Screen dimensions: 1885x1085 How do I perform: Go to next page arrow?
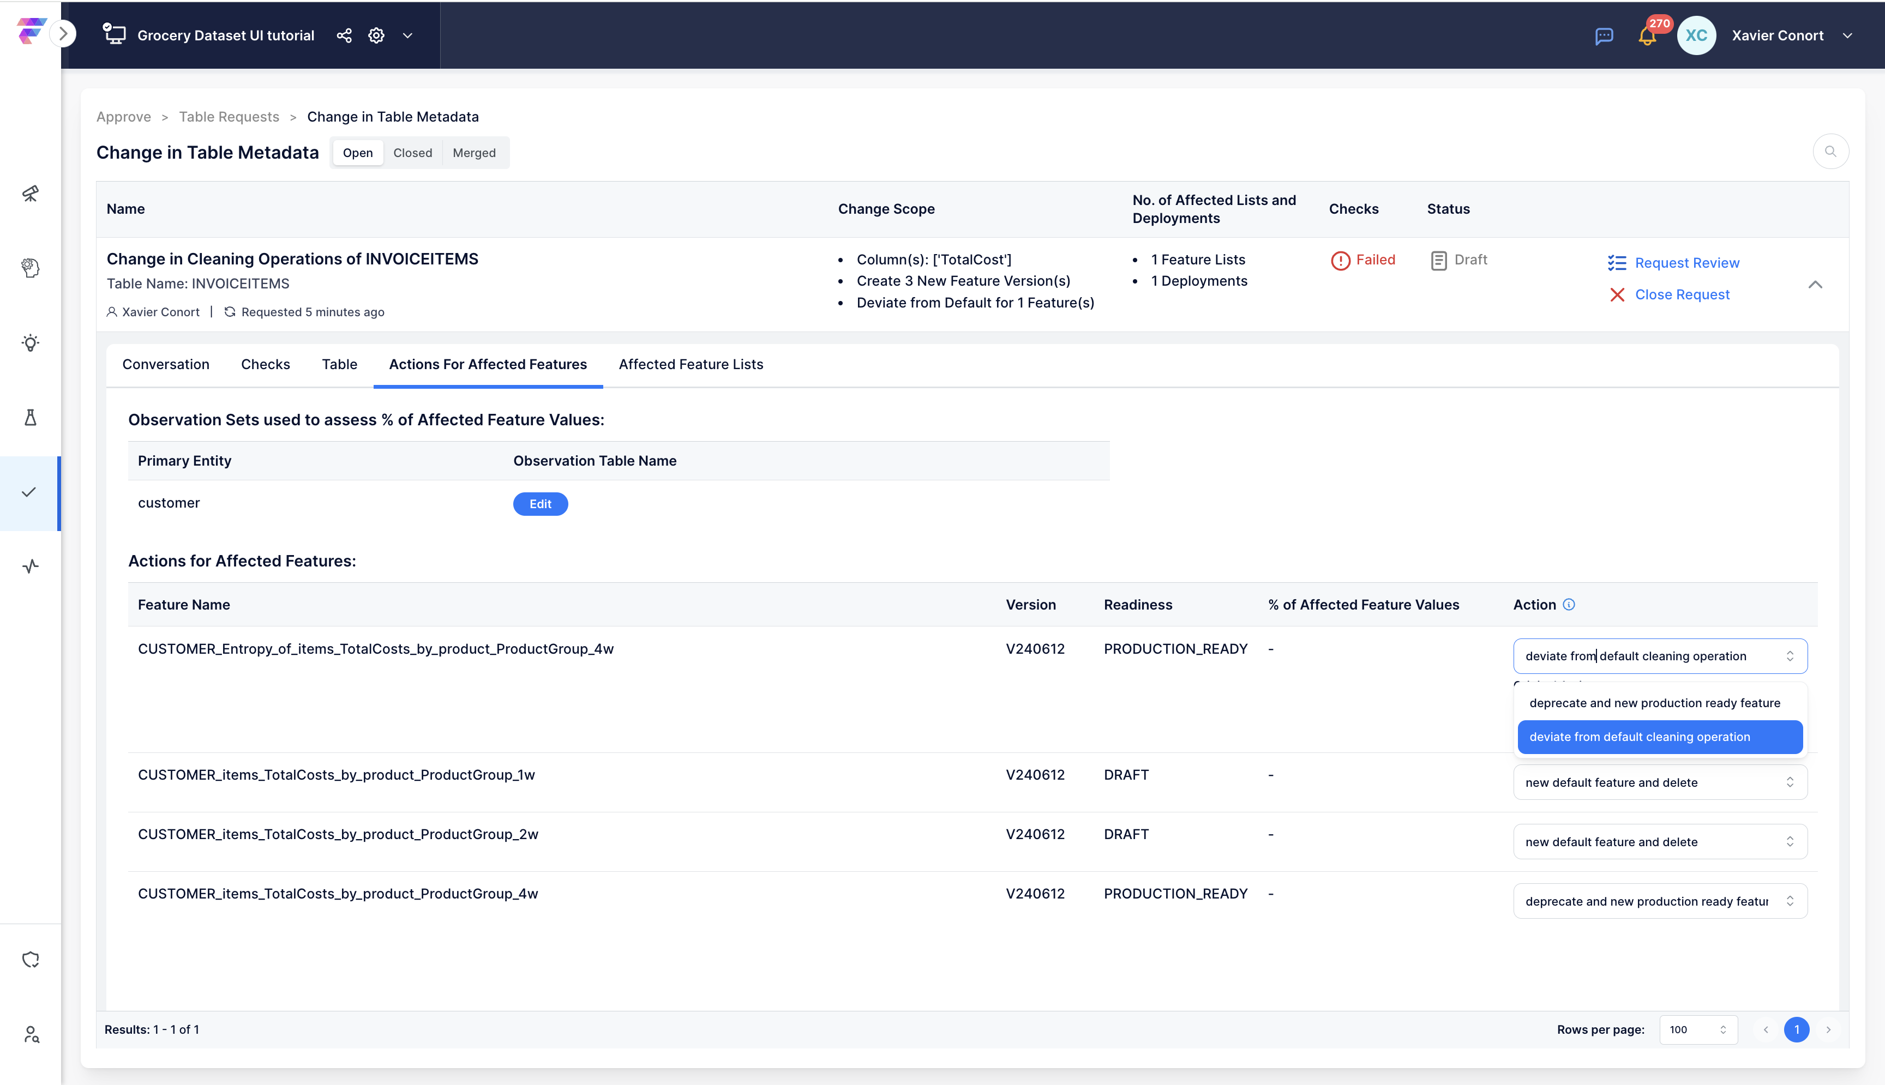pos(1828,1030)
